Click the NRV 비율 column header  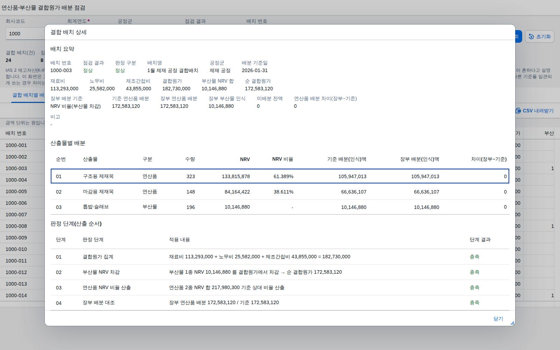click(x=283, y=159)
